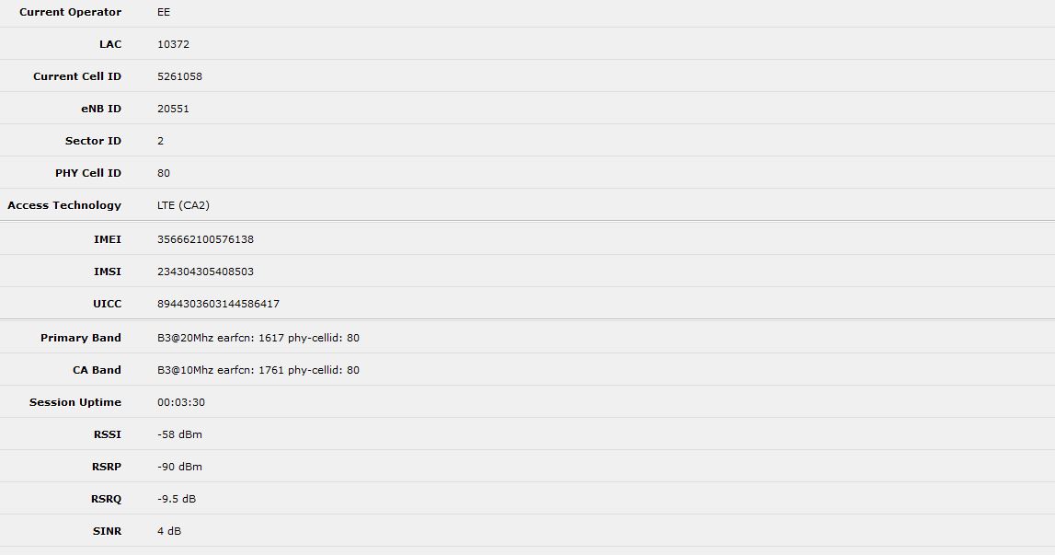Image resolution: width=1055 pixels, height=555 pixels.
Task: Click the Session Uptime label
Action: coord(75,402)
